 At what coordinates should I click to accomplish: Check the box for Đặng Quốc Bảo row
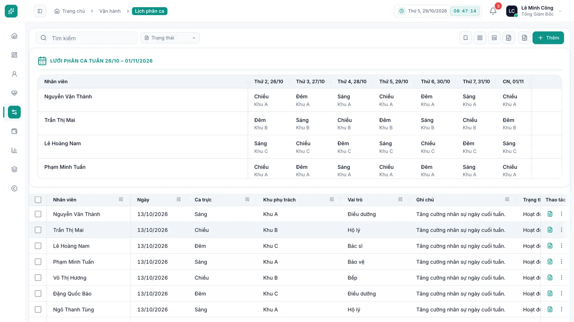[x=38, y=293]
